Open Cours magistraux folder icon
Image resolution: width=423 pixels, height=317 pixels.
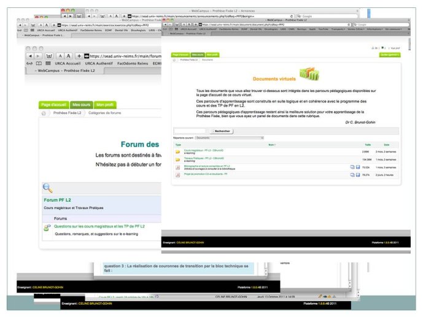click(178, 152)
